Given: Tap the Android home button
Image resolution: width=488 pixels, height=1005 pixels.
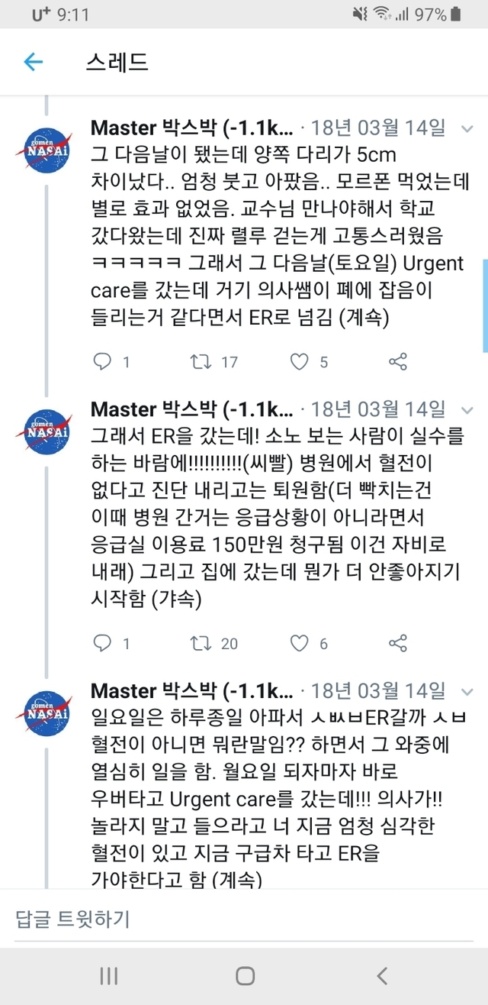Looking at the screenshot, I should tap(245, 975).
